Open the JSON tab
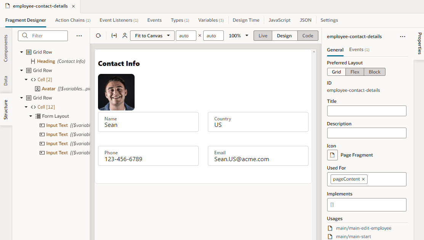The height and width of the screenshot is (240, 424). pos(305,20)
